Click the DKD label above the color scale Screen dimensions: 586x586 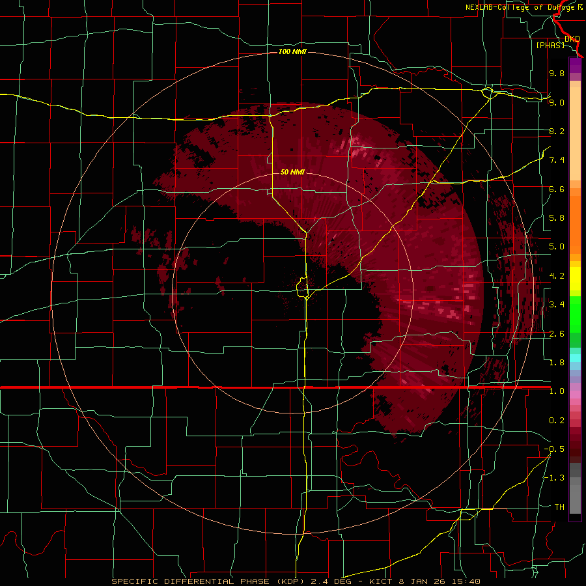click(x=572, y=38)
